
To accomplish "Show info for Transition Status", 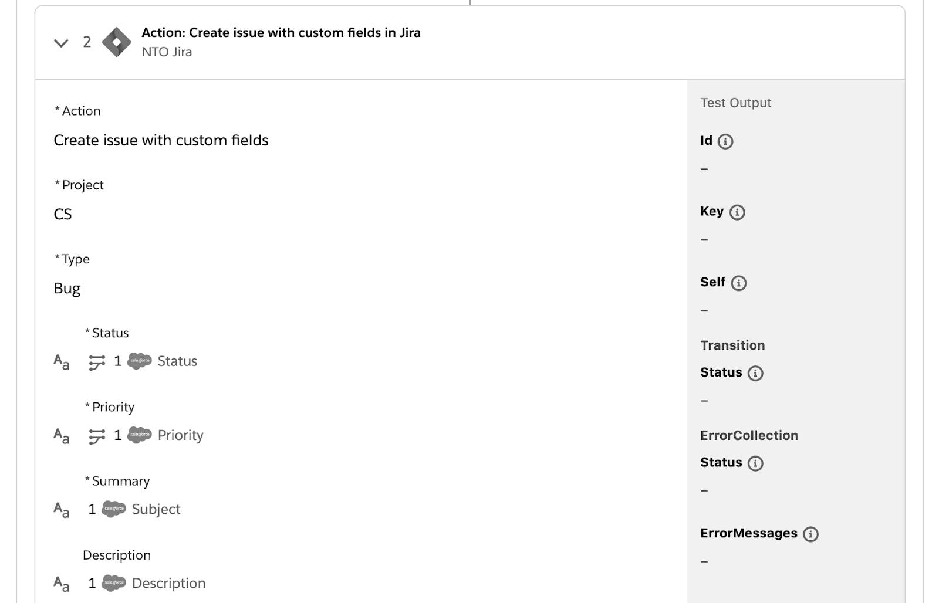I will click(755, 373).
